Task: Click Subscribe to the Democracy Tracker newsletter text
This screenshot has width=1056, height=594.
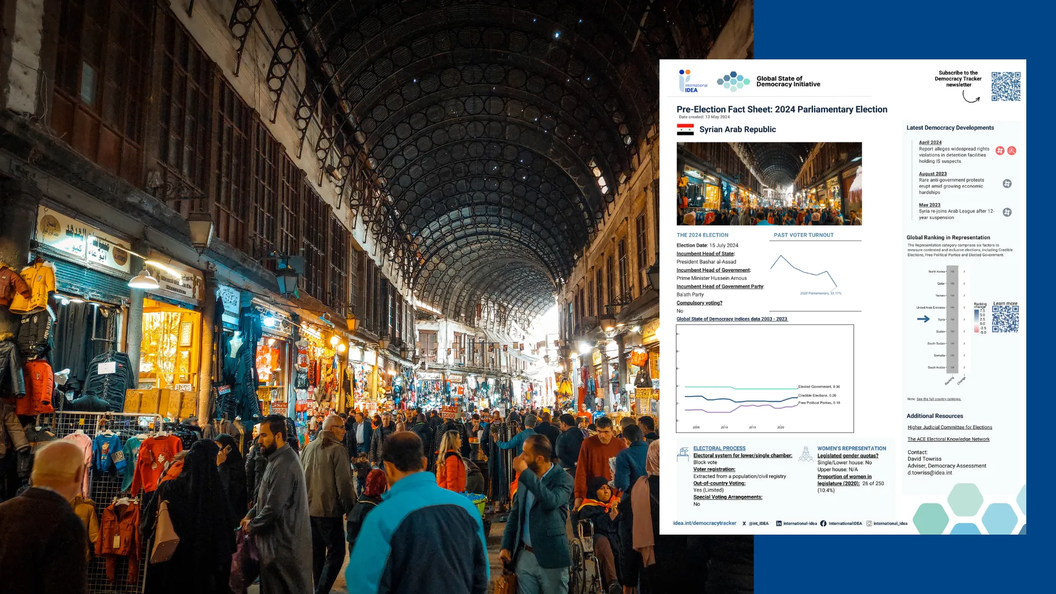Action: (958, 79)
